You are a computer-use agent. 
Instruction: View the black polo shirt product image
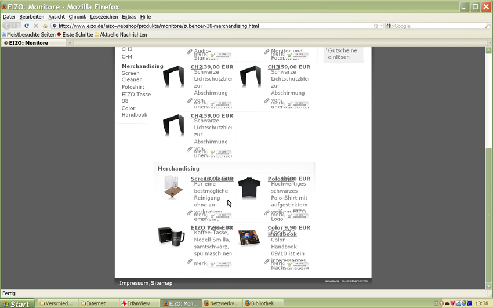tap(249, 188)
